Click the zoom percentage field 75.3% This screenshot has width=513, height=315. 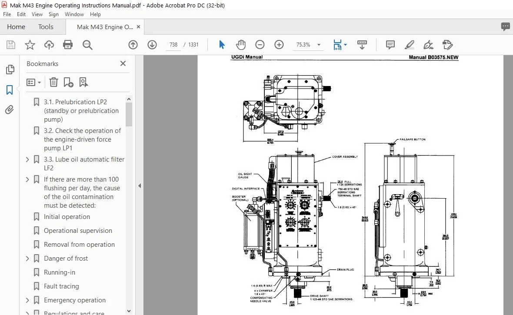coord(303,45)
